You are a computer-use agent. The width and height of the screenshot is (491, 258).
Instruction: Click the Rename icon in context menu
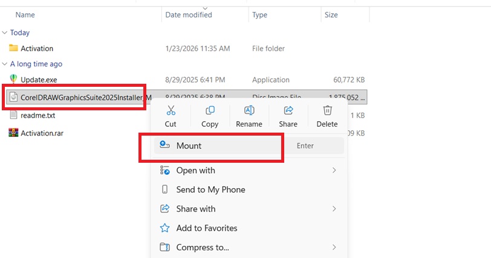pyautogui.click(x=249, y=110)
